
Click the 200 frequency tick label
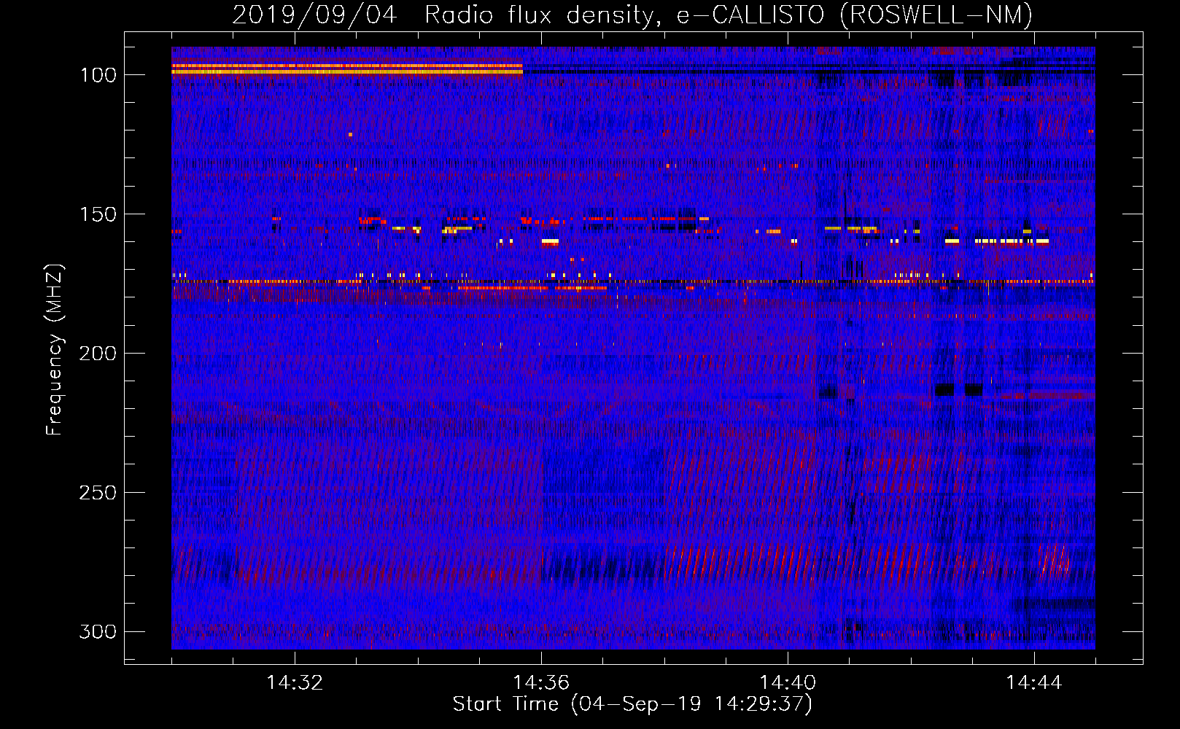tap(98, 354)
